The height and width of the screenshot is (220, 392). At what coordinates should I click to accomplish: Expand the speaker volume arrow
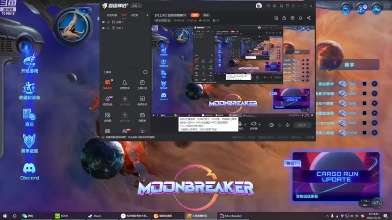coord(260,124)
